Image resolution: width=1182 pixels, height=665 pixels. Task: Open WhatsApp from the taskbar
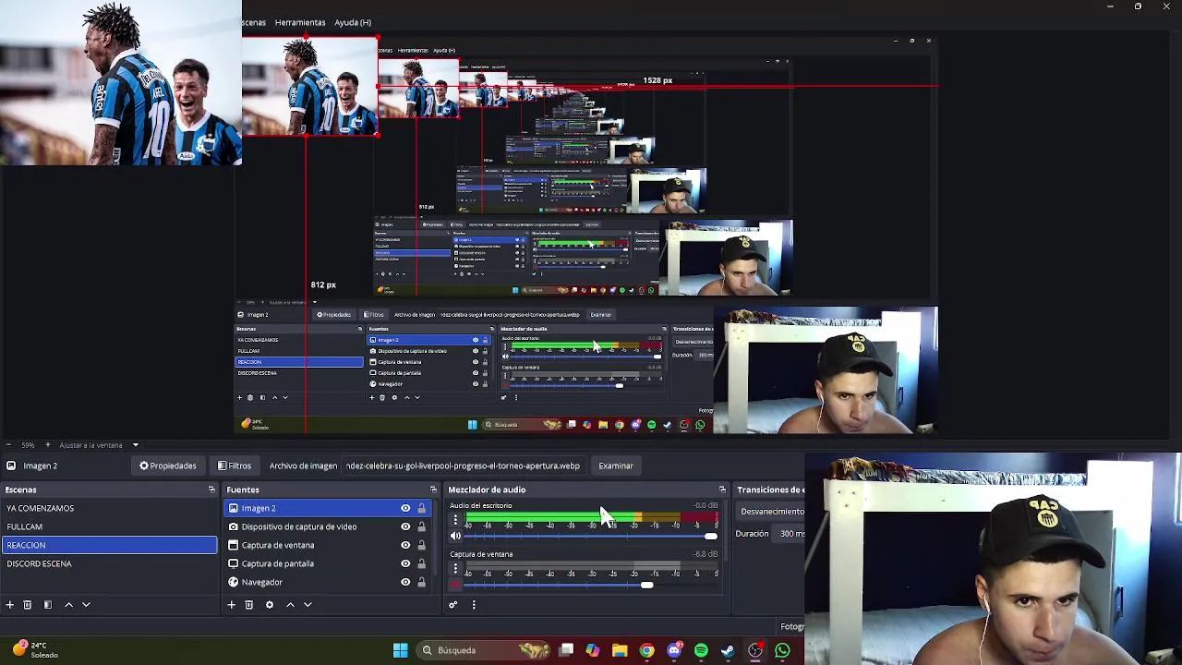click(x=782, y=650)
